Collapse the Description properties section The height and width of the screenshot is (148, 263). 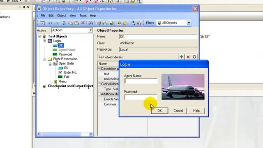[x=99, y=69]
